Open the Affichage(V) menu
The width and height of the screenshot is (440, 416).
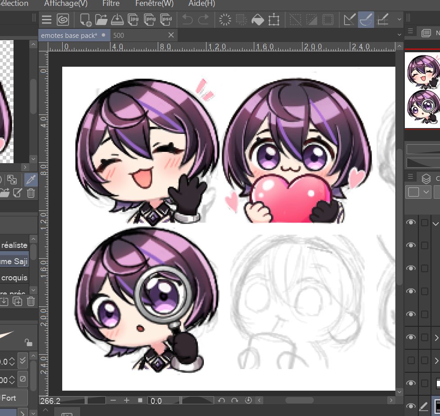pos(66,3)
